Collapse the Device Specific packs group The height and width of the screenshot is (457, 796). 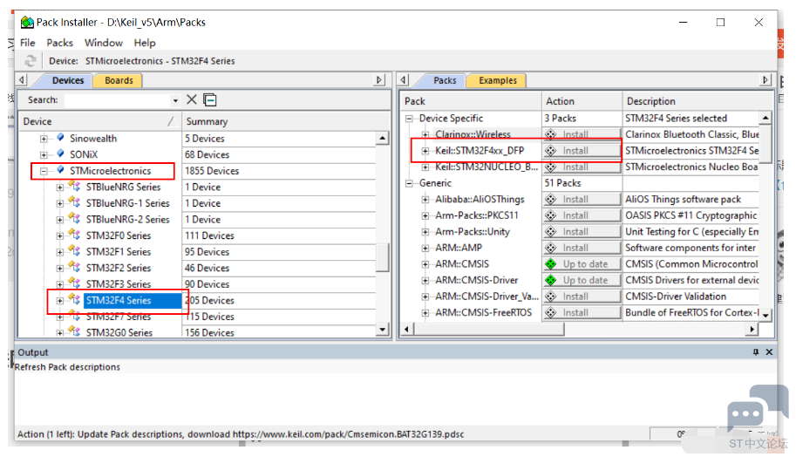pyautogui.click(x=409, y=119)
